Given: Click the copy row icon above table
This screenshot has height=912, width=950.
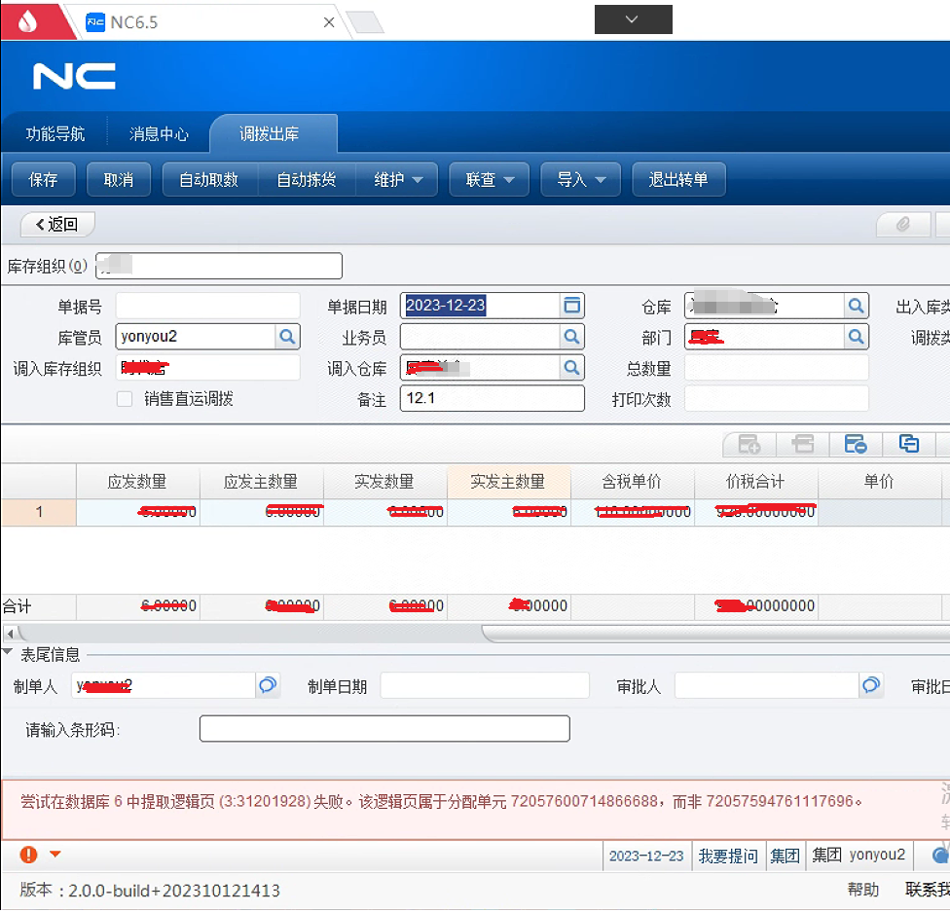Looking at the screenshot, I should (908, 445).
